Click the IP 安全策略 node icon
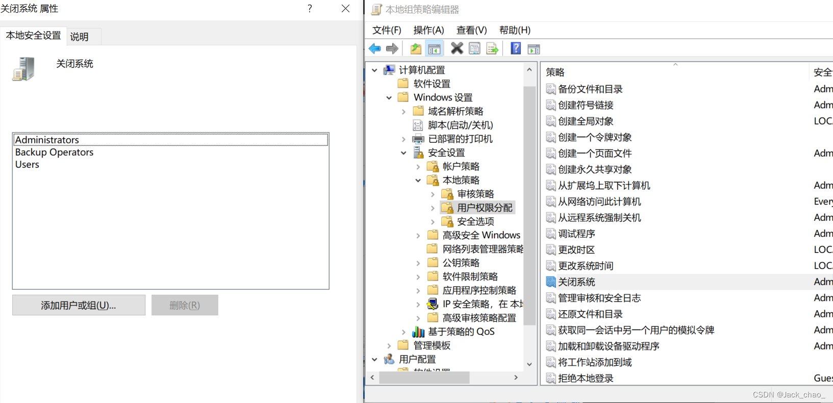The image size is (833, 403). point(433,304)
